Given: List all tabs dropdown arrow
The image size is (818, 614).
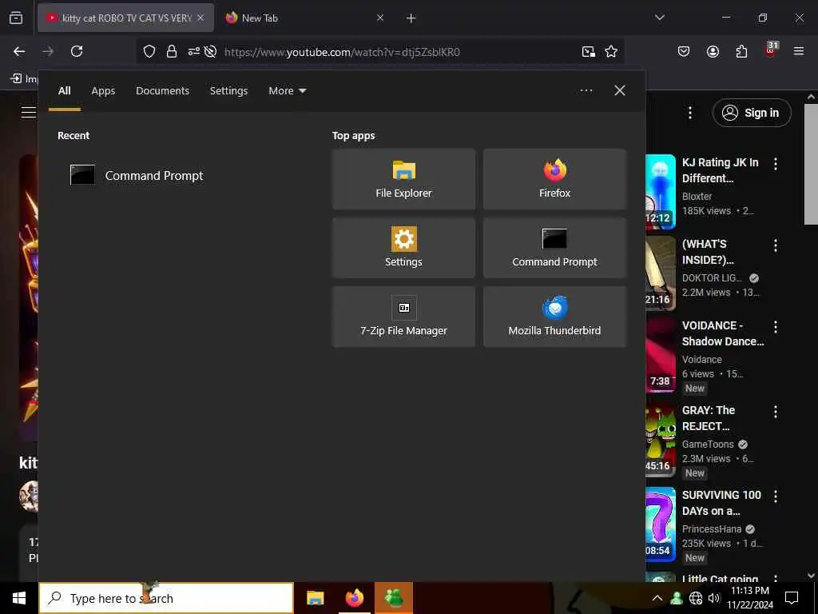Looking at the screenshot, I should click(659, 18).
